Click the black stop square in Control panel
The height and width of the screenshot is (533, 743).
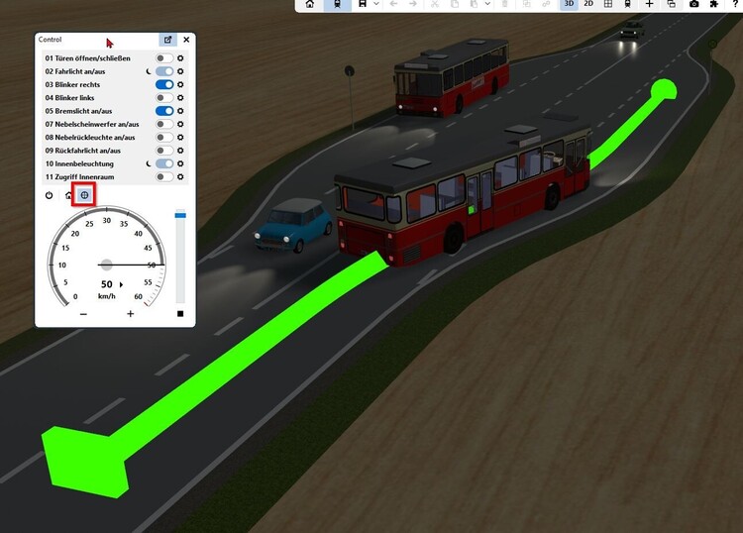click(180, 314)
